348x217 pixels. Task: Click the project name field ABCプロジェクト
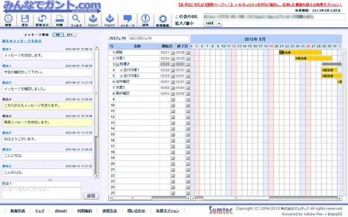(x=159, y=38)
